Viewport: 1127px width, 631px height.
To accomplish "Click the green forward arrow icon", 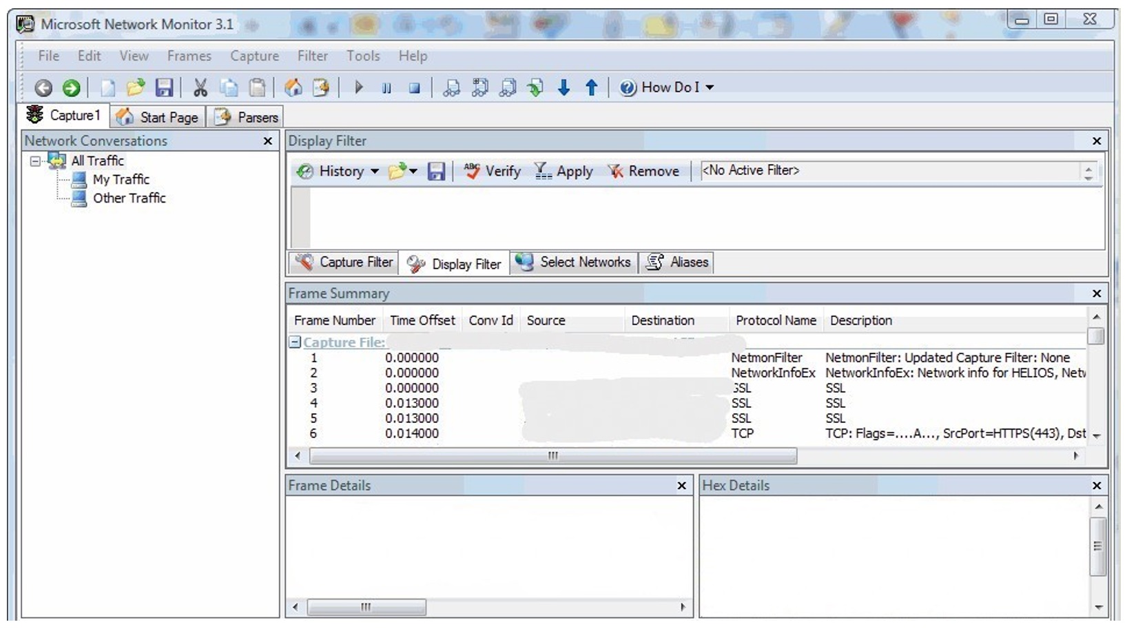I will [71, 88].
